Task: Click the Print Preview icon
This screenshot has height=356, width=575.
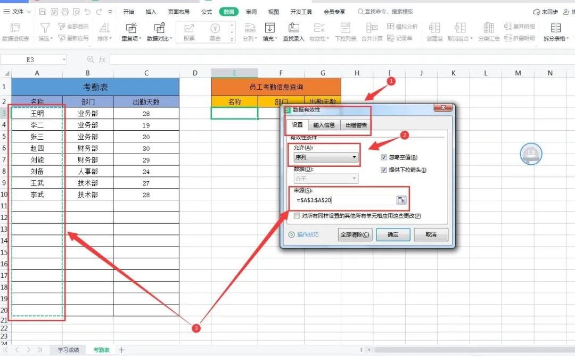Action: 76,12
